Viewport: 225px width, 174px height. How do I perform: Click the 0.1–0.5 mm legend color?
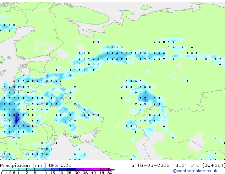click(x=6, y=169)
